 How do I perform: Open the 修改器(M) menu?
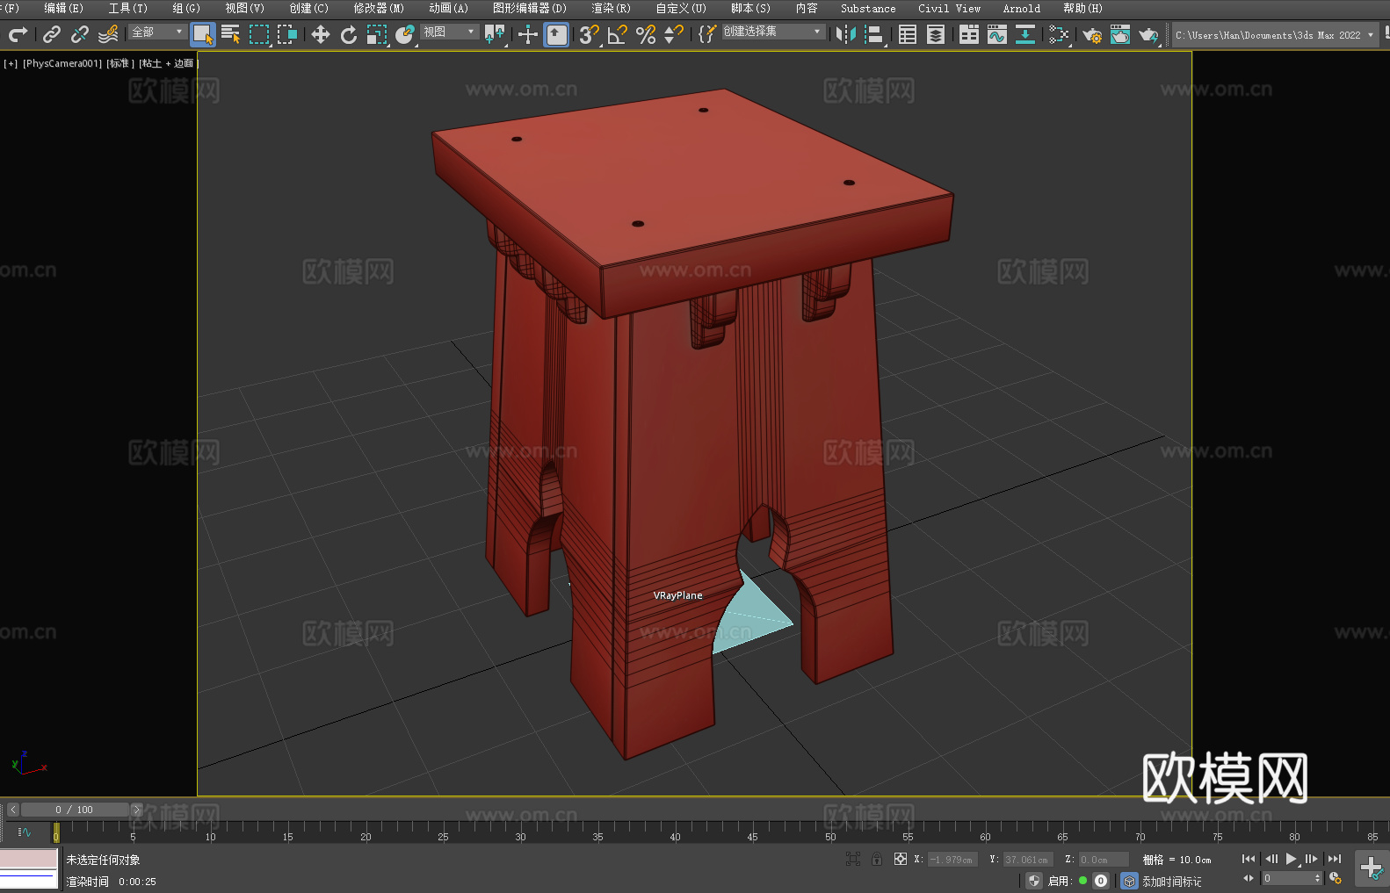click(379, 8)
